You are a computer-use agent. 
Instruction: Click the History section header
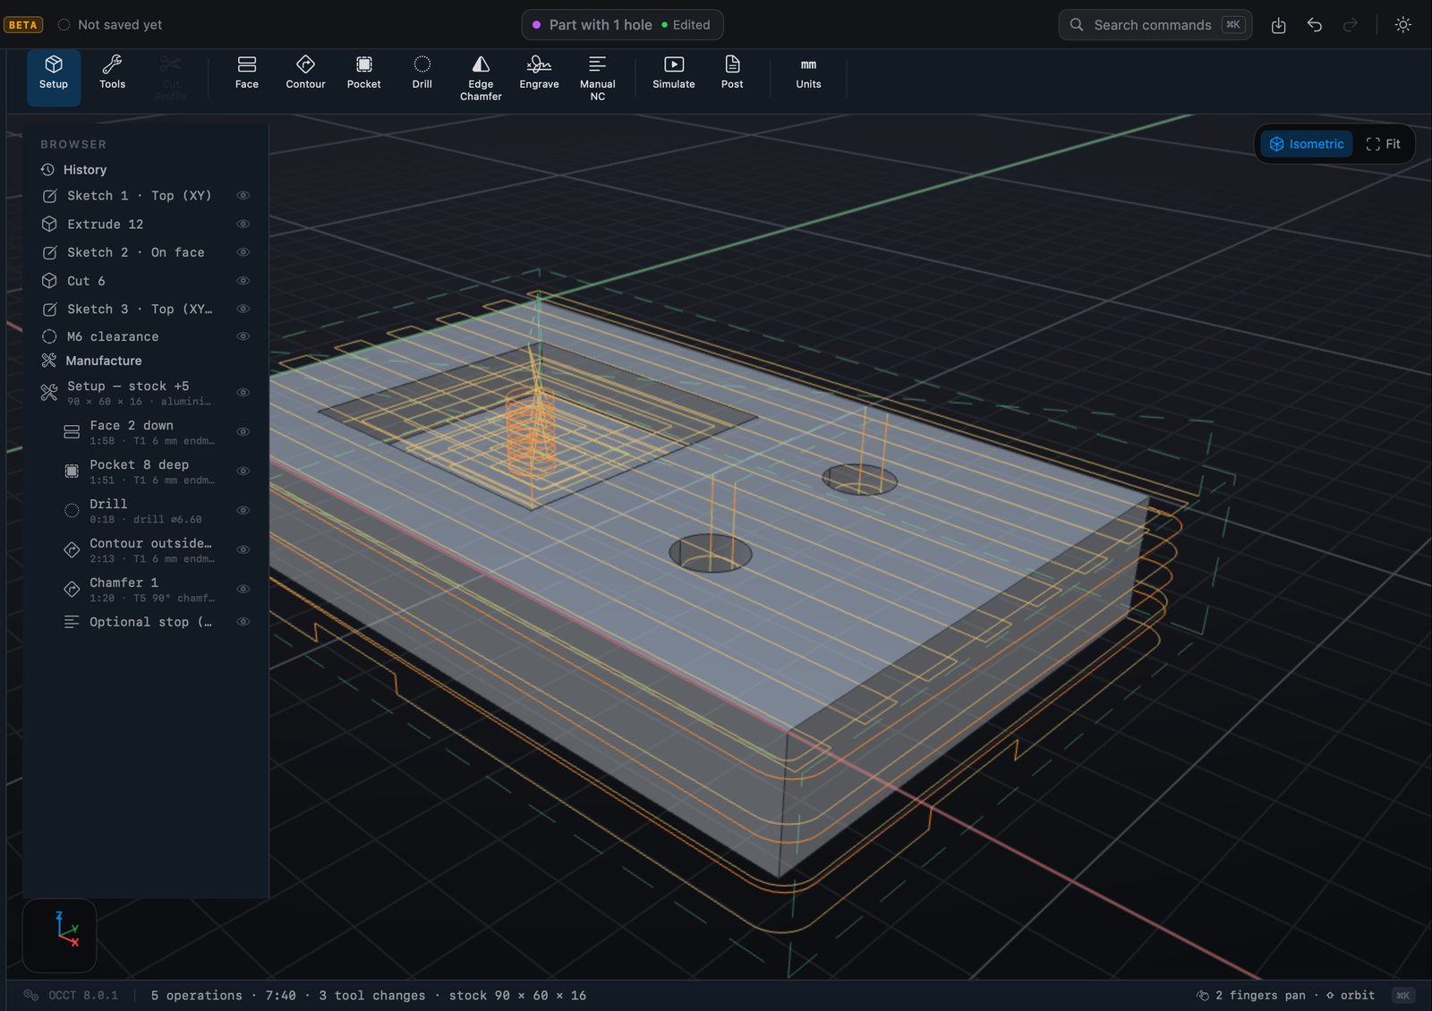coord(85,169)
